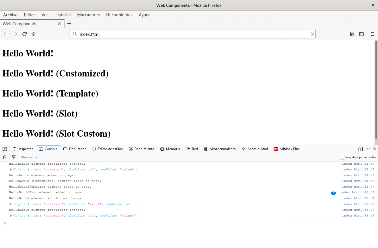The width and height of the screenshot is (378, 248).
Task: Open the Library bookmarks icon
Action: point(352,34)
